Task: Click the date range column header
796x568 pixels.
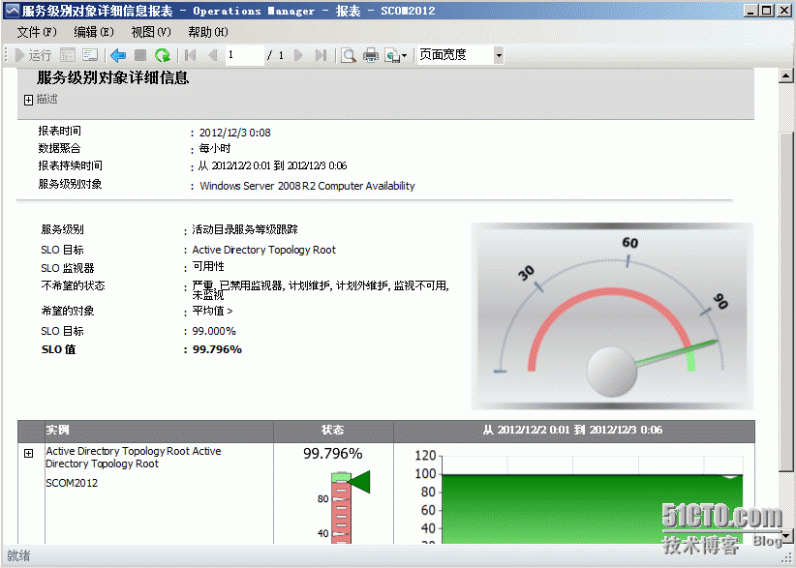Action: 572,430
